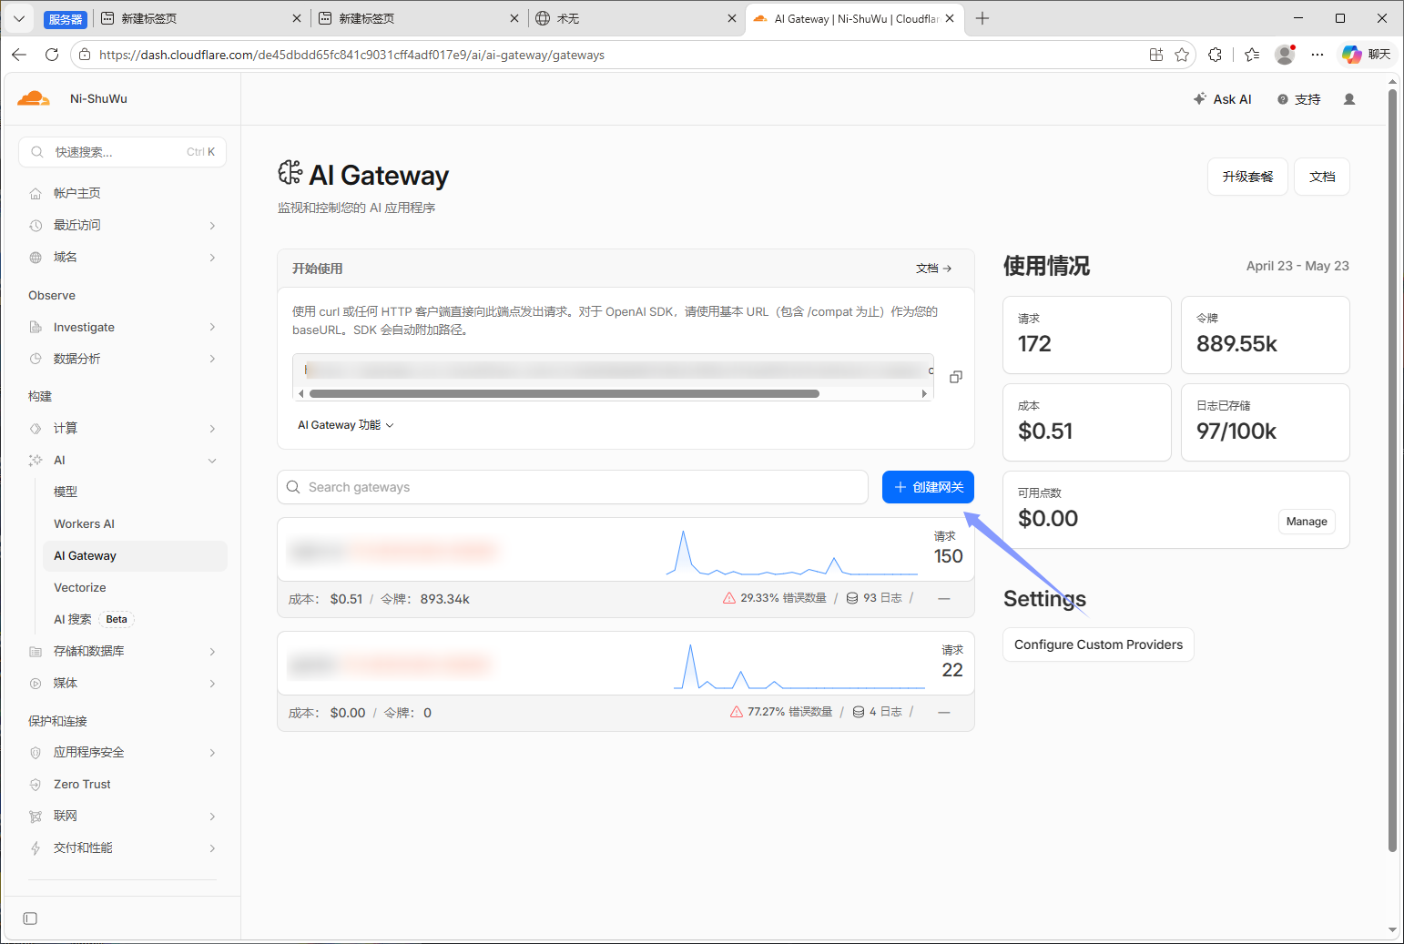1404x944 pixels.
Task: Open the browser ellipsis settings menu
Action: [1318, 55]
